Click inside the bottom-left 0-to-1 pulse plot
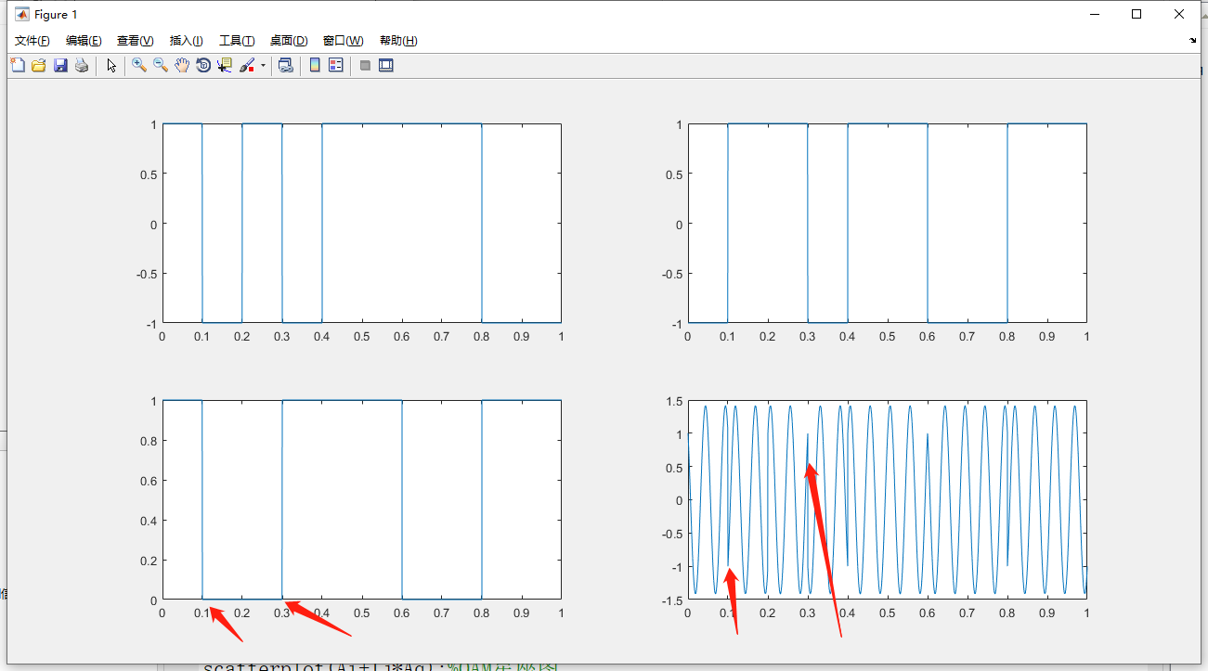Screen dimensions: 1208x671 click(361, 499)
